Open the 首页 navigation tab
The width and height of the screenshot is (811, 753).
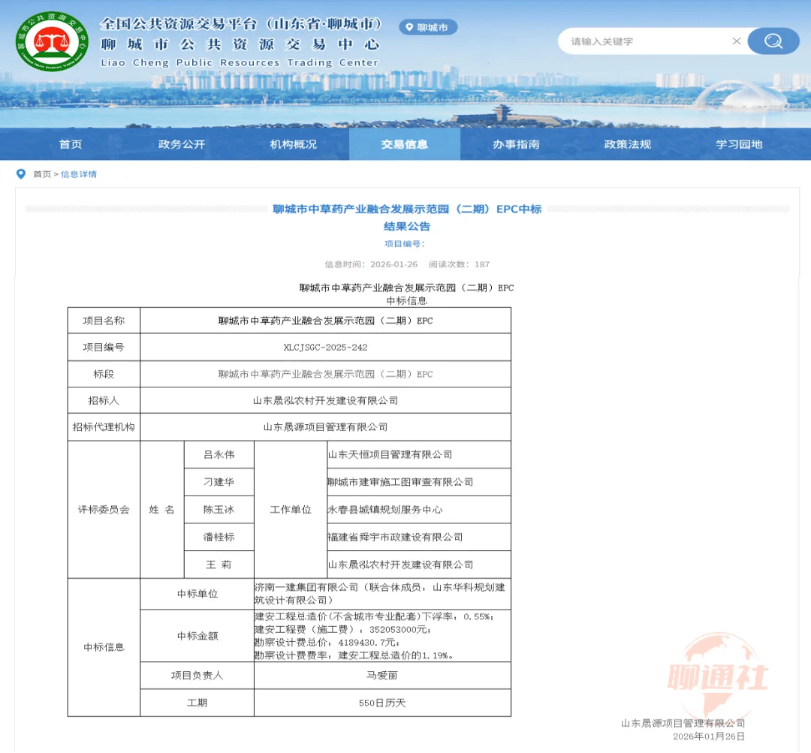(x=71, y=144)
